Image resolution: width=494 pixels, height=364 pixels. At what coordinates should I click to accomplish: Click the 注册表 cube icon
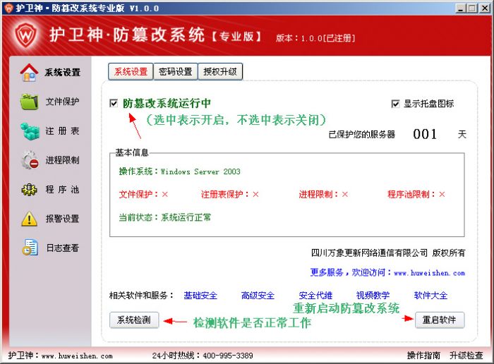(x=30, y=131)
